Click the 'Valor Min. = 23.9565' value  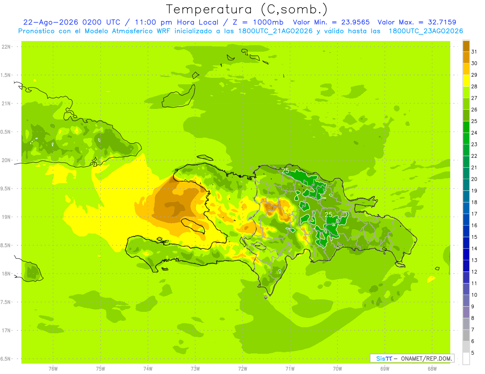331,22
